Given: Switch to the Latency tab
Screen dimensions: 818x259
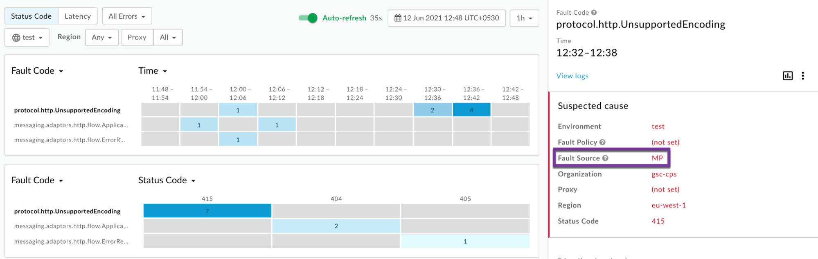Looking at the screenshot, I should pyautogui.click(x=78, y=16).
